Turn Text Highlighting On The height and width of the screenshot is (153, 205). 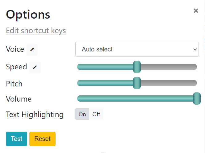pos(82,114)
